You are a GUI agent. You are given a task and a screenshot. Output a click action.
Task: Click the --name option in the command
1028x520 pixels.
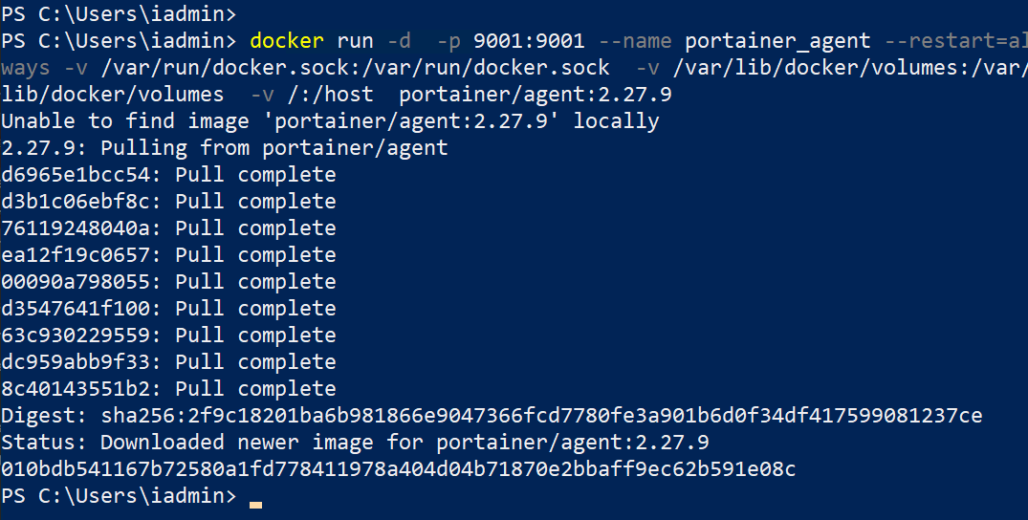tap(635, 41)
